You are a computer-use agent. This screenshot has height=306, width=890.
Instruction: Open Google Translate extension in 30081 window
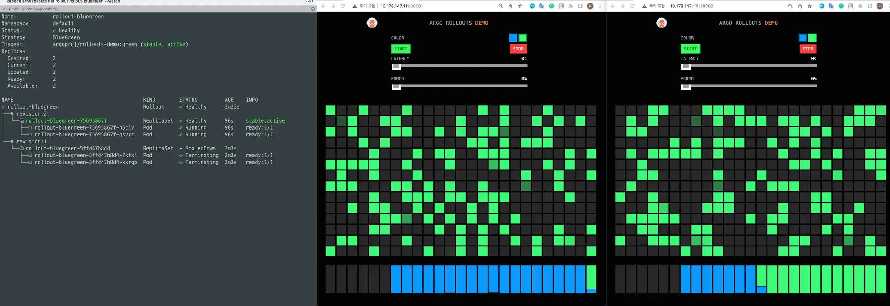[x=541, y=6]
